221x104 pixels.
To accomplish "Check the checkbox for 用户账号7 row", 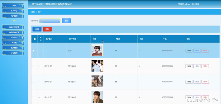I will pos(34,82).
